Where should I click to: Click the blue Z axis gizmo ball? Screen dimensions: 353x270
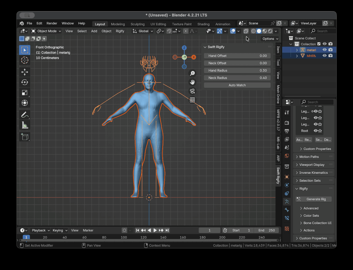pyautogui.click(x=184, y=48)
